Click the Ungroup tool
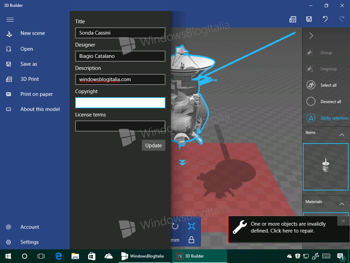350x263 pixels. pos(326,69)
